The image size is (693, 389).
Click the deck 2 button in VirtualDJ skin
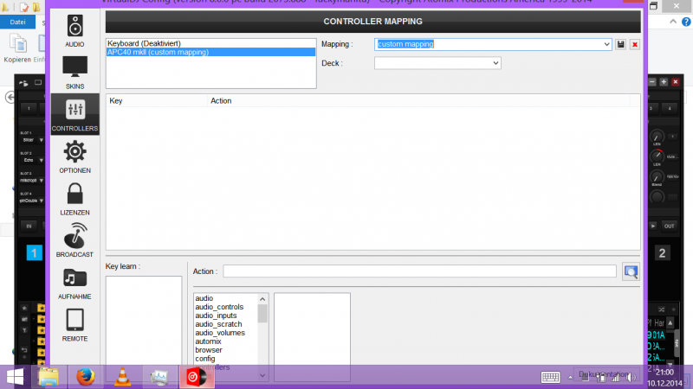click(x=662, y=253)
